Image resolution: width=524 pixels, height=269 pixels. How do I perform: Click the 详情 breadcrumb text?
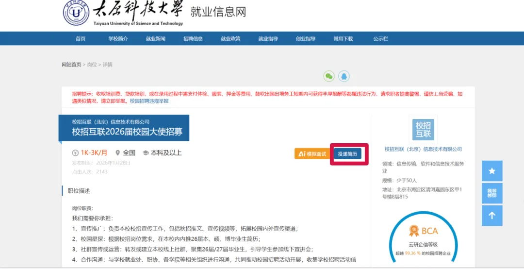pyautogui.click(x=107, y=65)
